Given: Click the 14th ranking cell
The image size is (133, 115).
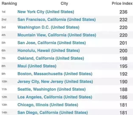Looking at the screenshot, I should point(4,113).
